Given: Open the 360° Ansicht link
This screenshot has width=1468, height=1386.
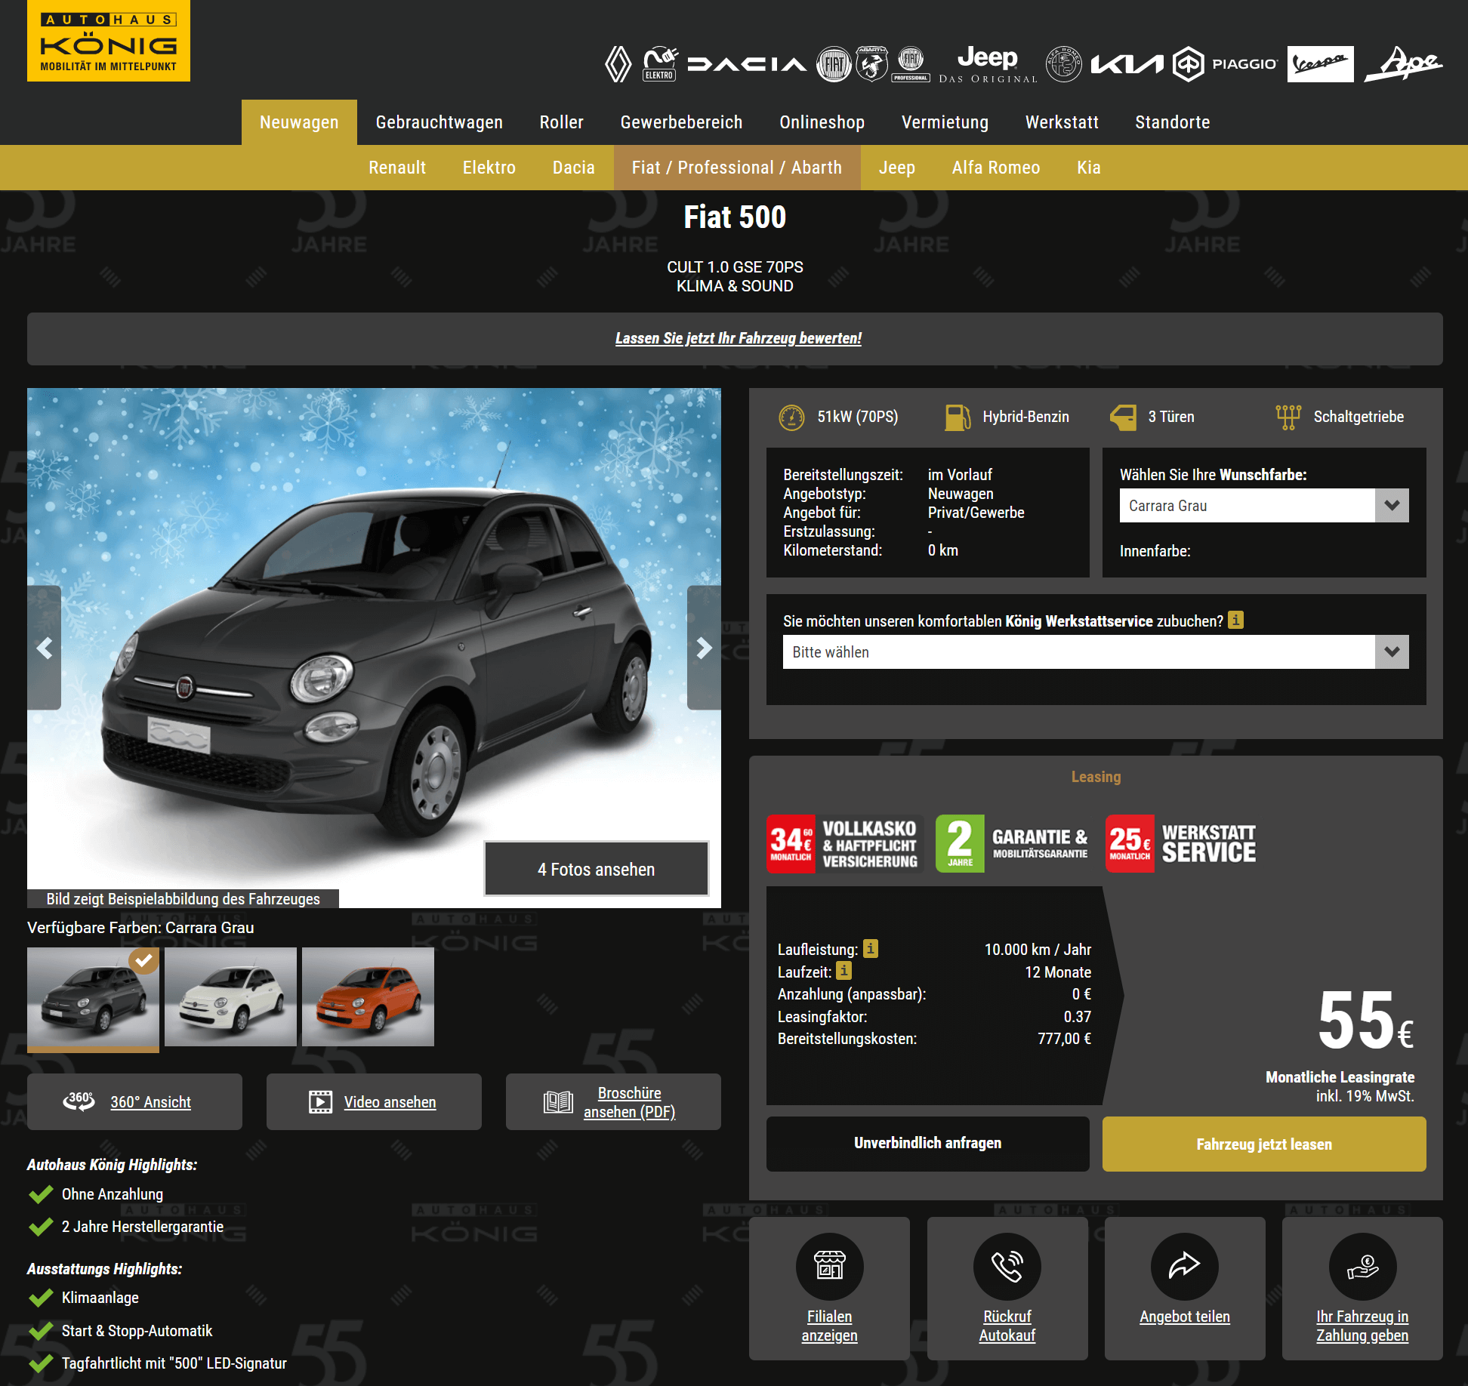Looking at the screenshot, I should [150, 1102].
